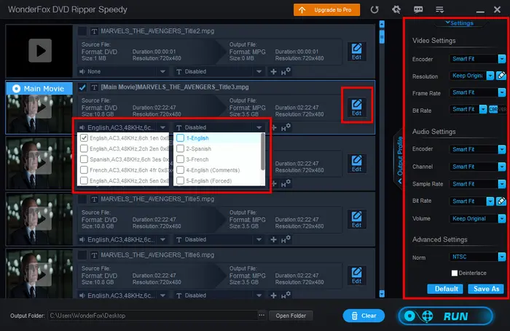The width and height of the screenshot is (510, 331).
Task: Open Title2 subtitle dropdown showing Disabled
Action: pos(219,71)
